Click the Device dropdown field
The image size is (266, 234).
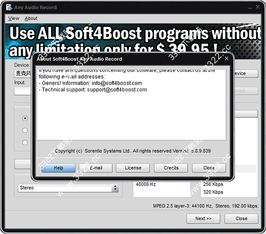click(x=23, y=74)
